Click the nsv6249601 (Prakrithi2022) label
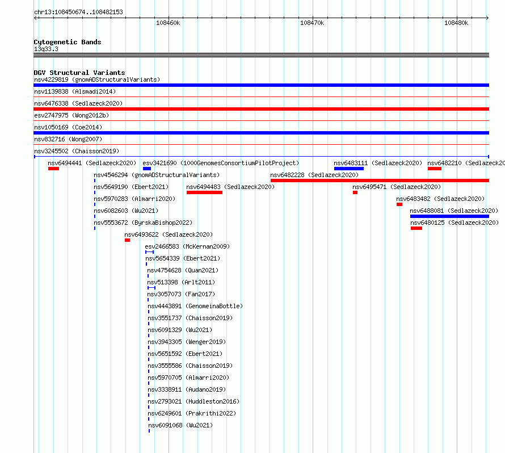 point(192,413)
